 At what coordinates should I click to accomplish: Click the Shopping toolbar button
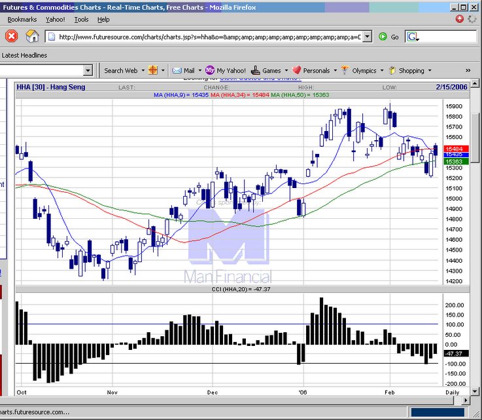point(411,71)
